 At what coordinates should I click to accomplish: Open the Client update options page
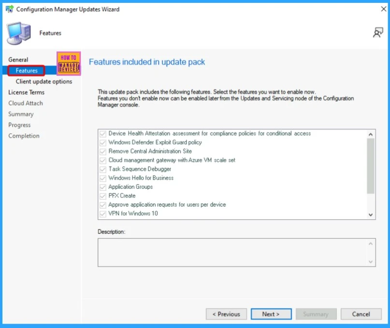point(44,82)
